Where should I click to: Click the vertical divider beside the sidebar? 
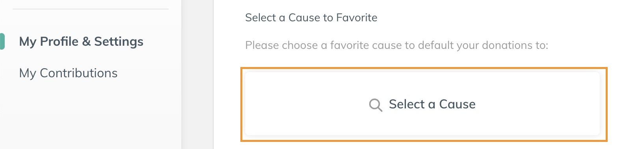coord(214,74)
